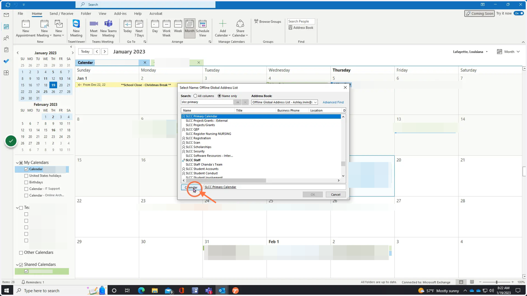This screenshot has height=296, width=527.
Task: Open the Folder tab
Action: pyautogui.click(x=86, y=14)
